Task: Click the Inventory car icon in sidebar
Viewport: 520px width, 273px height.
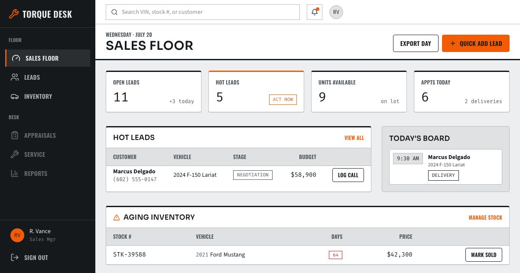Action: 15,96
